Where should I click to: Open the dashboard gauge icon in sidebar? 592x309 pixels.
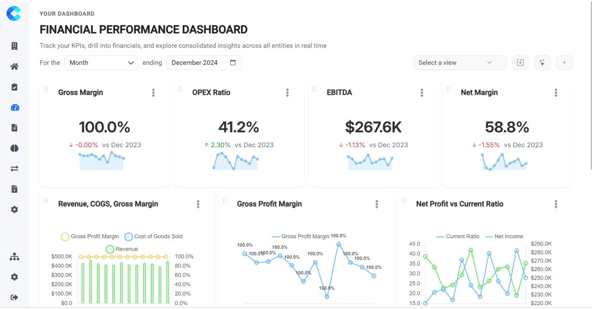[x=14, y=107]
